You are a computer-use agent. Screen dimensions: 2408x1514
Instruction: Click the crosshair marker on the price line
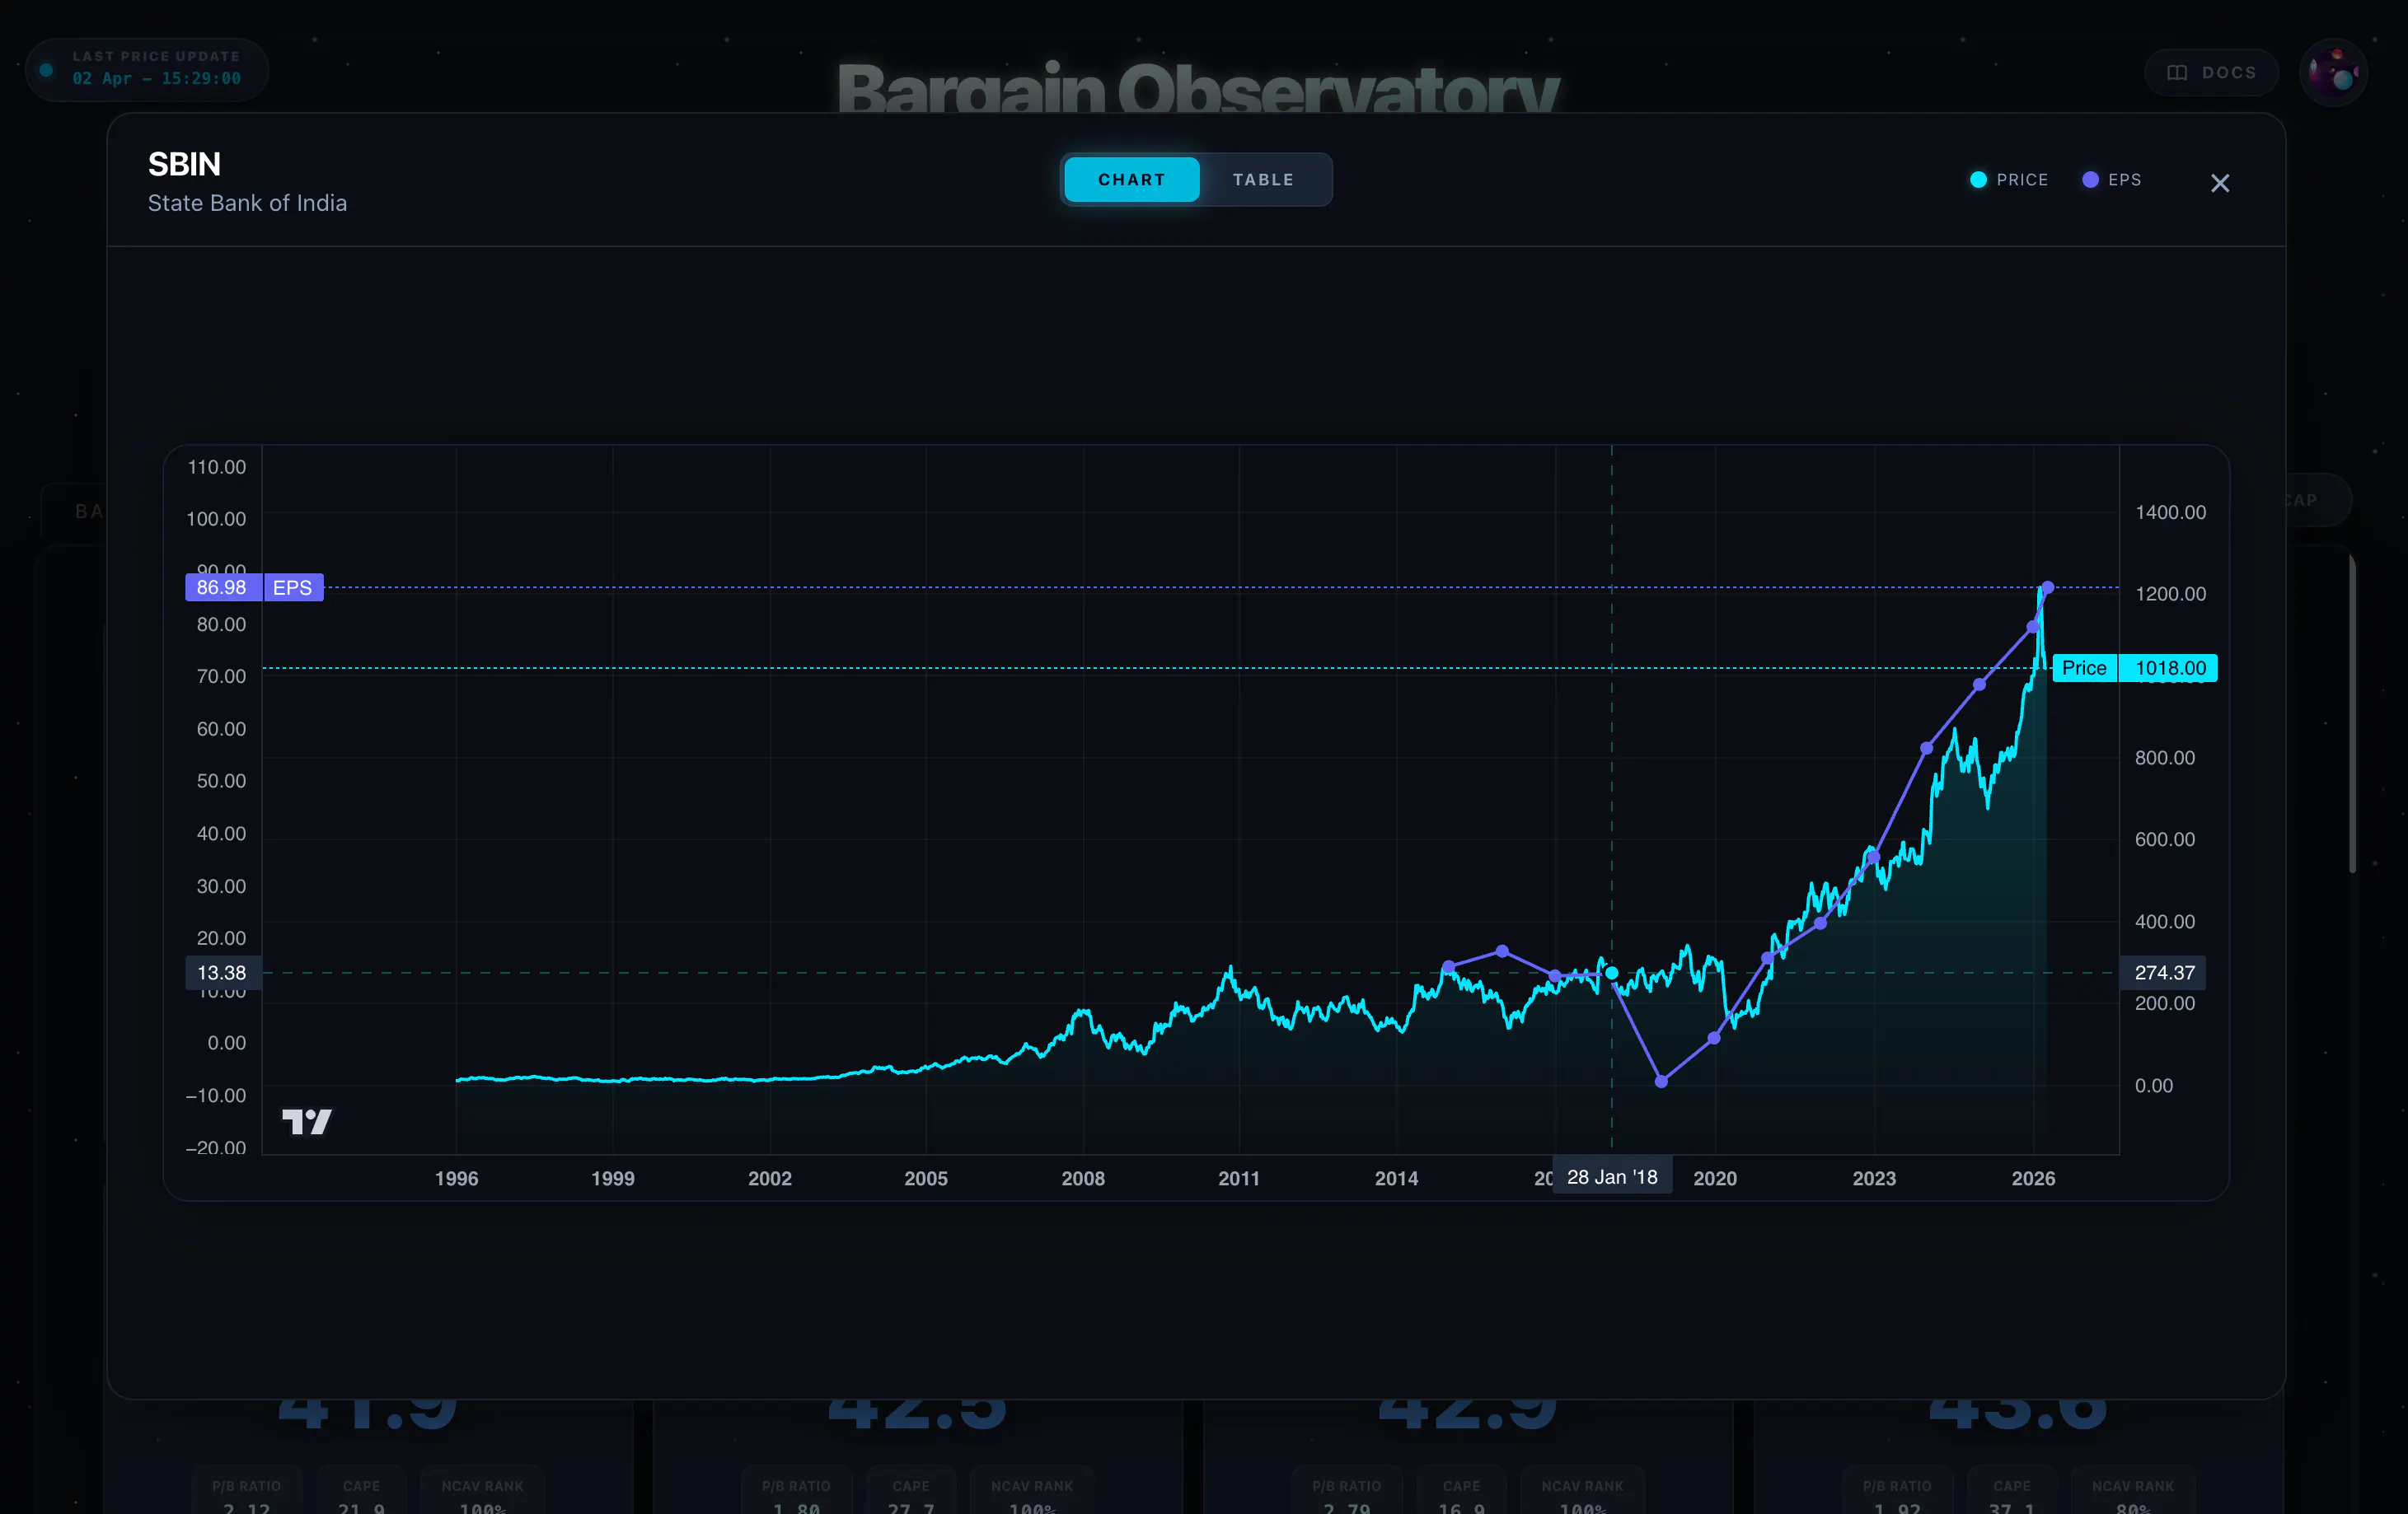(x=1612, y=972)
